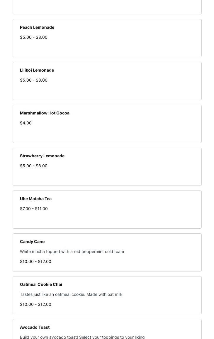Click the partially visible card at top
Viewport: 214px width, 339px height.
pos(107,6)
